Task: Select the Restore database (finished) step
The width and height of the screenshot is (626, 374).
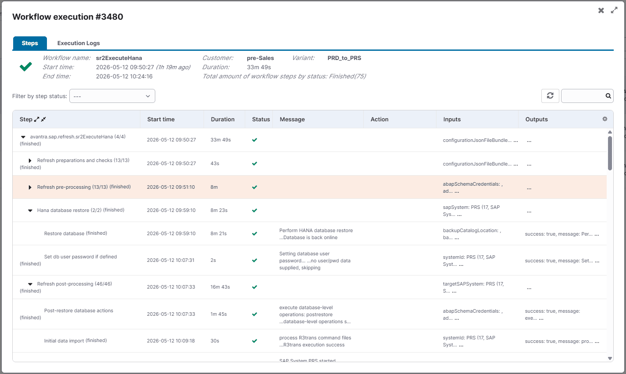Action: click(75, 233)
